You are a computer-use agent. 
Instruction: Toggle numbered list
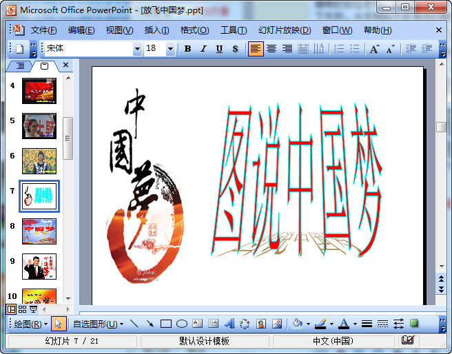339,49
